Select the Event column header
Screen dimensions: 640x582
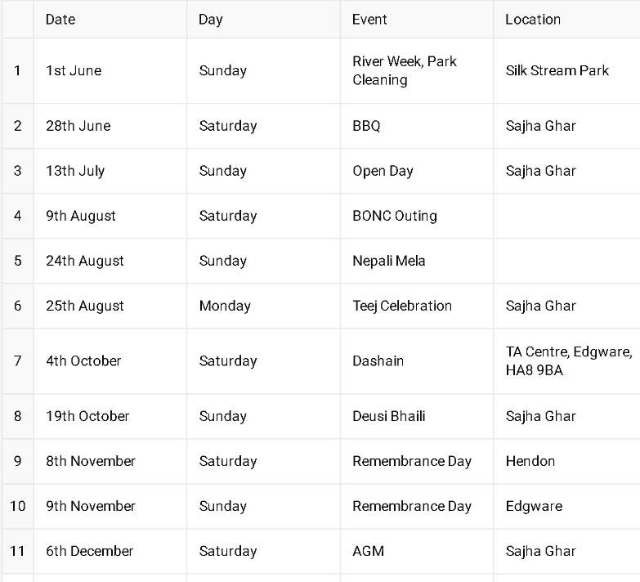[x=417, y=19]
